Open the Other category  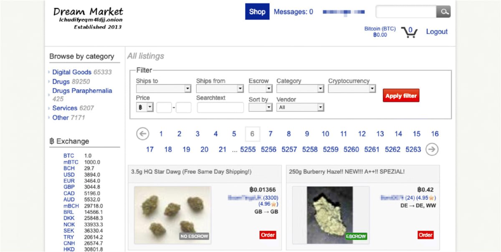click(61, 117)
